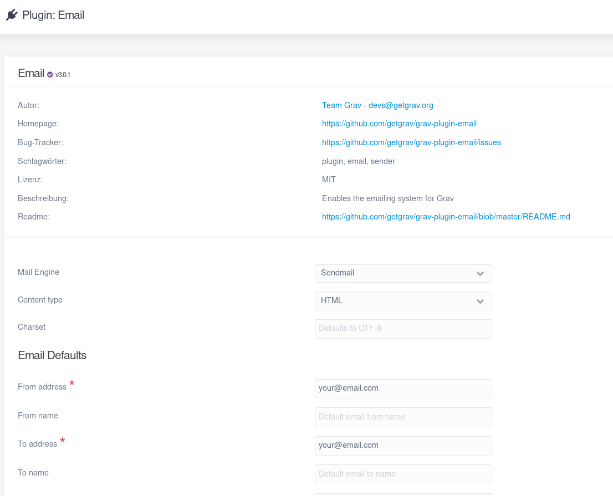Click the From address input field
Screen dimensions: 613x496
coord(403,388)
